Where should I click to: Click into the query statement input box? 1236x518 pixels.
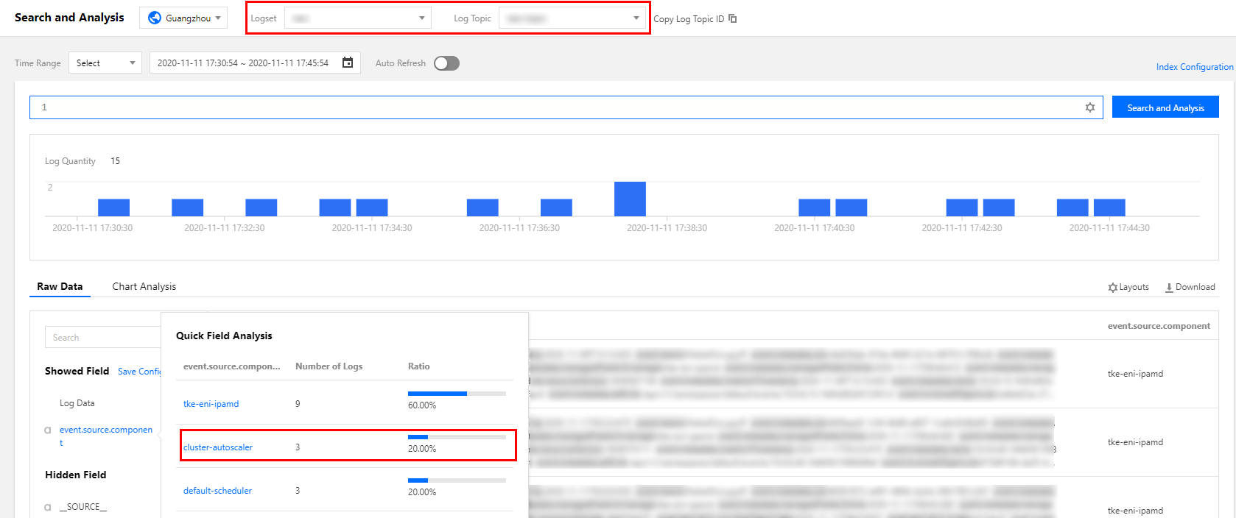tap(566, 107)
